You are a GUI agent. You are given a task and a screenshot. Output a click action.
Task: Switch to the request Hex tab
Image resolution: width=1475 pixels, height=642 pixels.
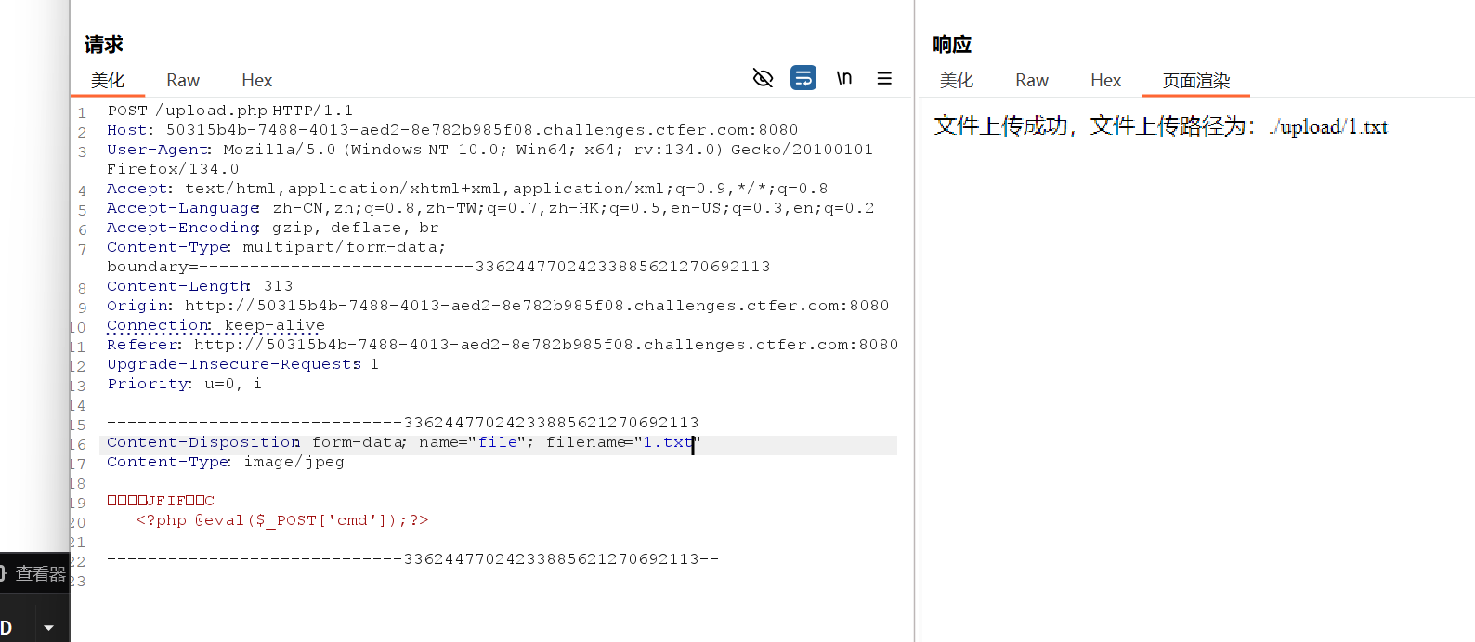(x=256, y=81)
